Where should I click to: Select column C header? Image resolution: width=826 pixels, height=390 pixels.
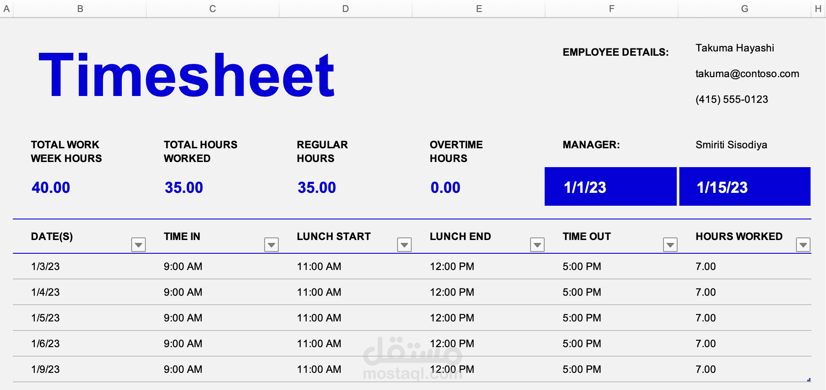click(x=213, y=9)
